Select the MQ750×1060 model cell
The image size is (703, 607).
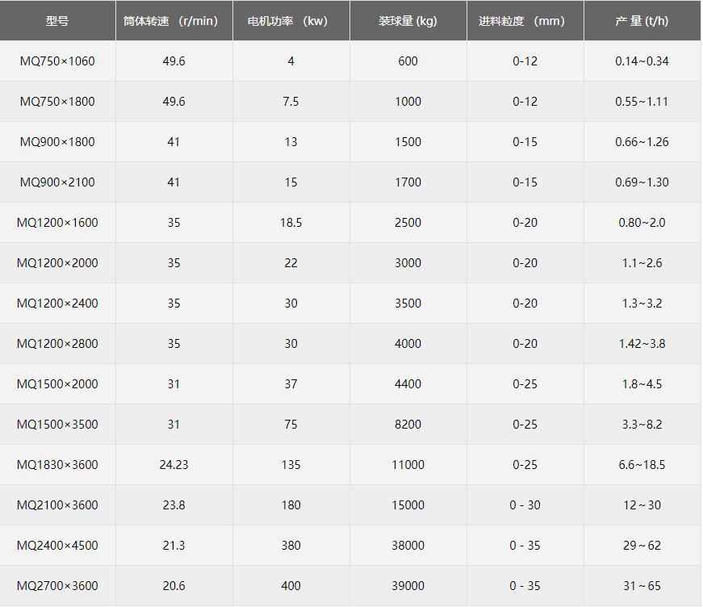pos(57,61)
